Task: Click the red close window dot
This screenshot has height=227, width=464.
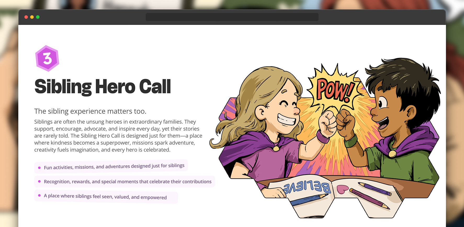Action: coord(26,17)
